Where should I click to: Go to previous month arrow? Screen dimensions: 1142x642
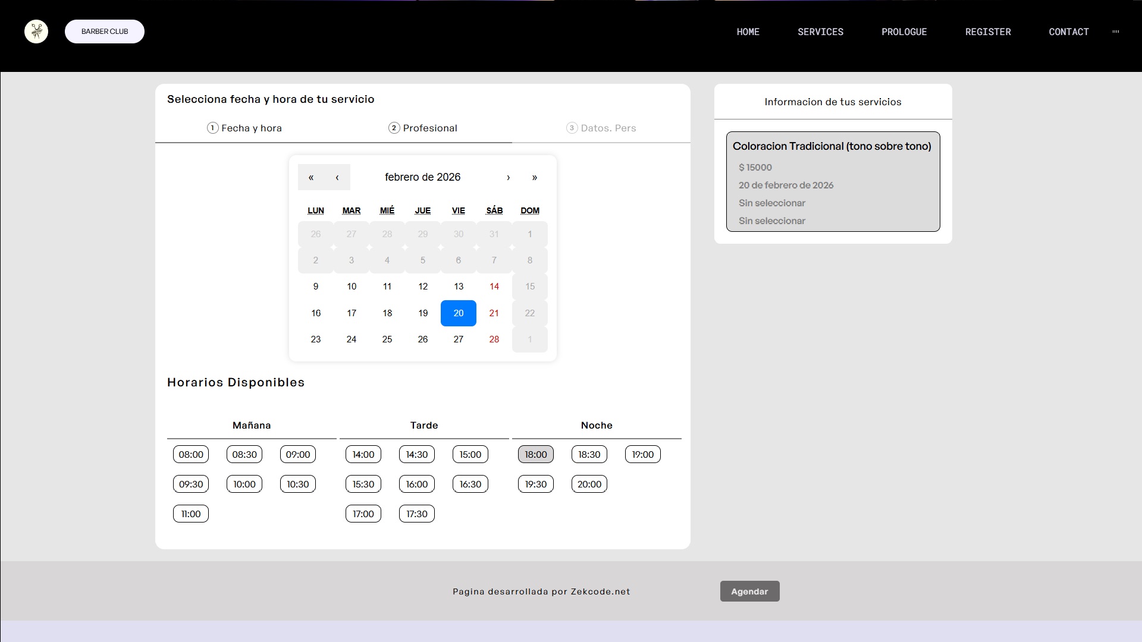(337, 177)
